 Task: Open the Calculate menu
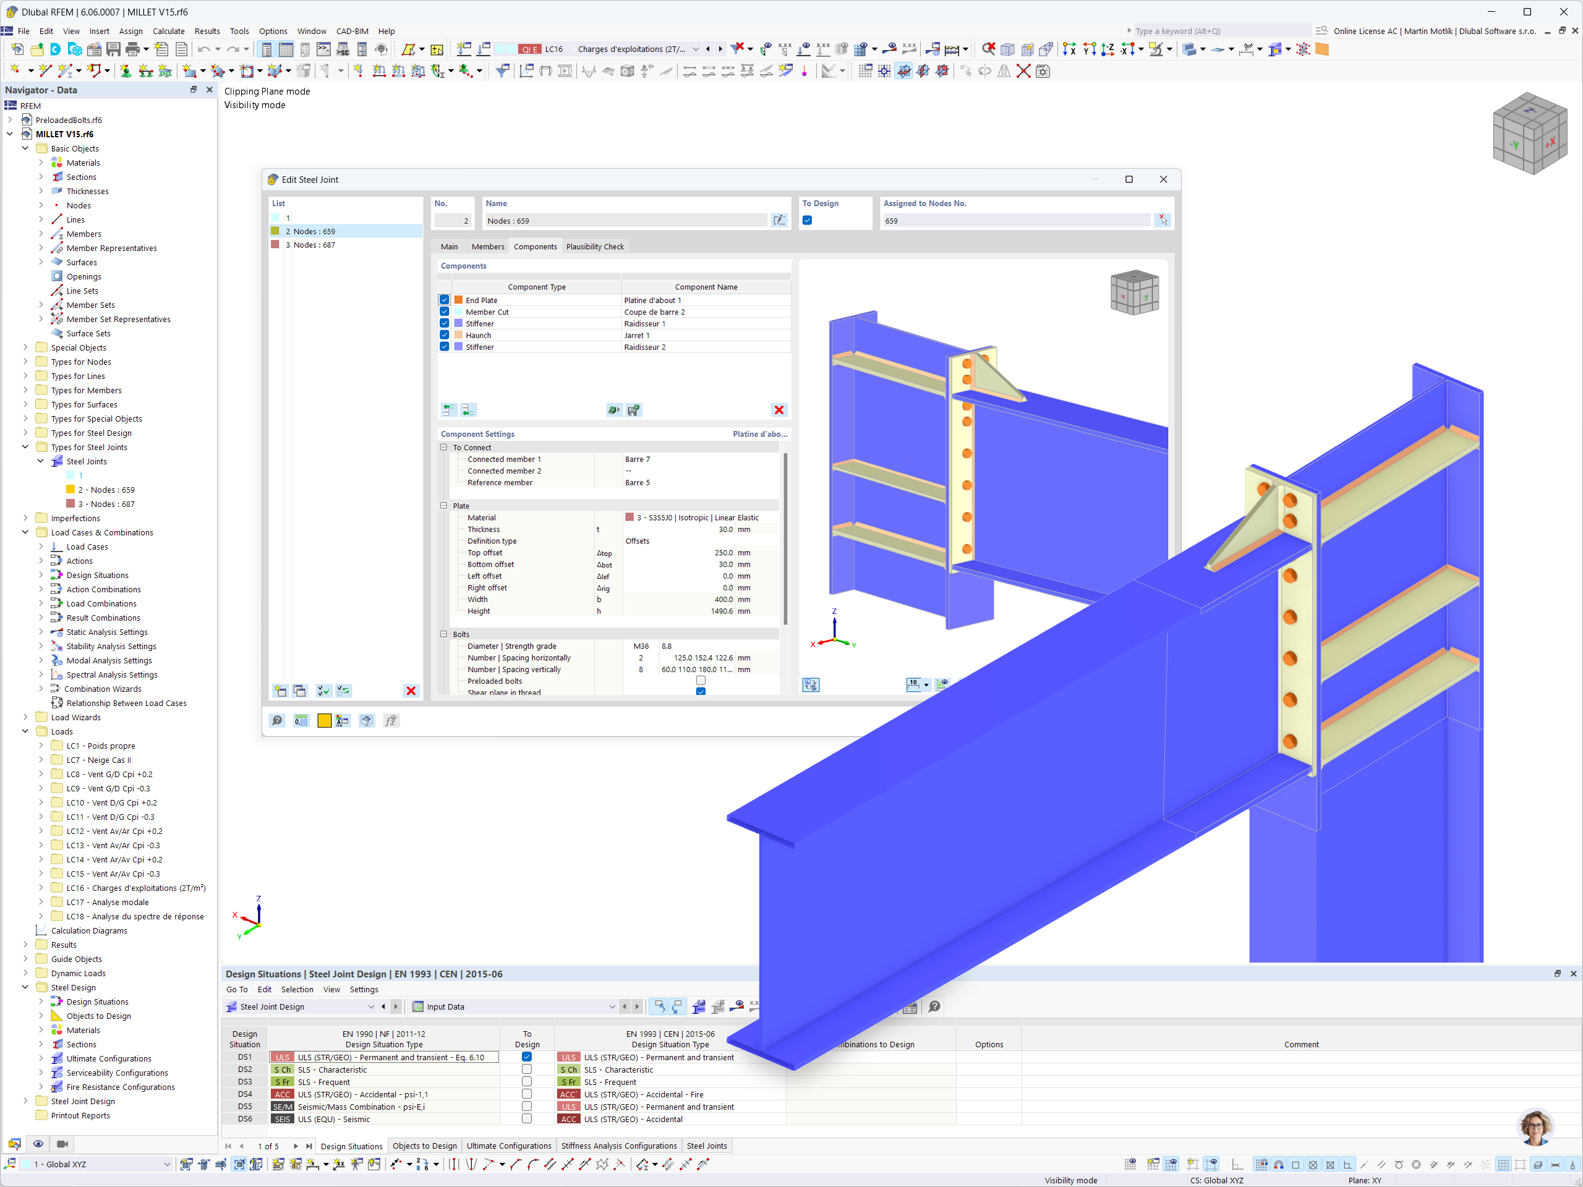(x=168, y=31)
